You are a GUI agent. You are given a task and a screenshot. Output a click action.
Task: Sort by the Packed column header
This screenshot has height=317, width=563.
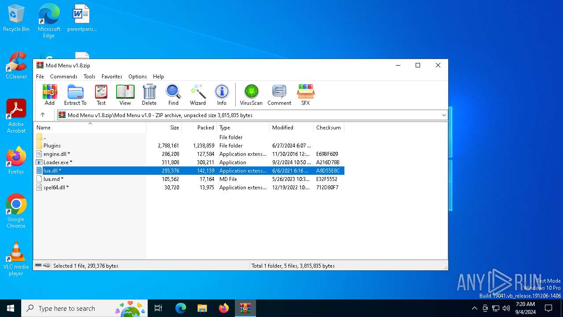(199, 128)
